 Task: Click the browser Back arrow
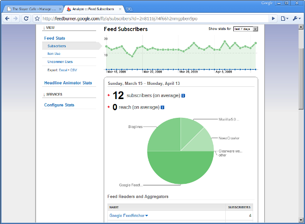coord(7,18)
